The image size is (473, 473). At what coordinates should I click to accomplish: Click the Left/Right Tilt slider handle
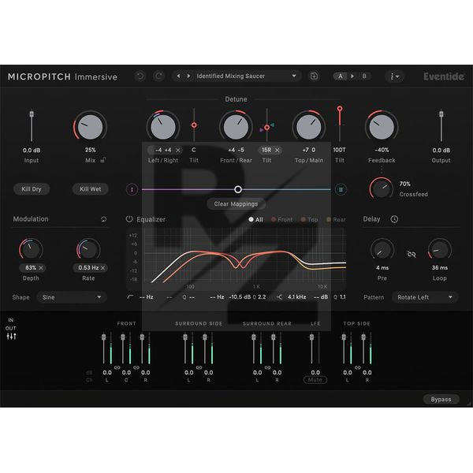click(x=194, y=125)
